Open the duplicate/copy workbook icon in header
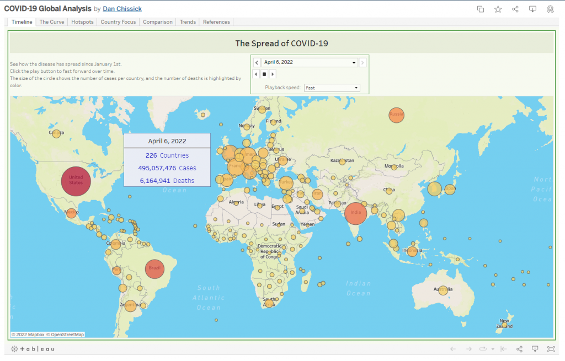The image size is (565, 361). pyautogui.click(x=481, y=9)
